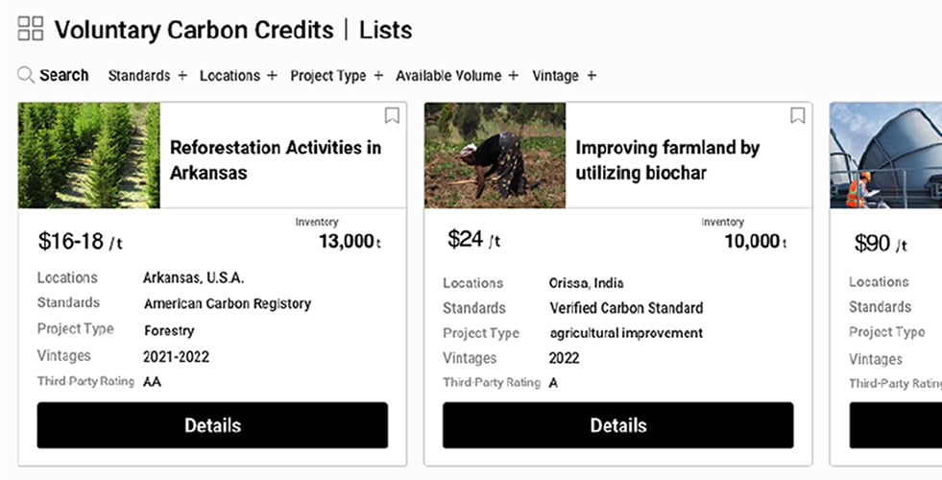Open the industrial tank thumbnail of the third card
Image resolution: width=942 pixels, height=480 pixels.
point(886,156)
